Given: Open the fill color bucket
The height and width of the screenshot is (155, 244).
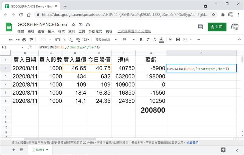Looking at the screenshot, I should (x=171, y=39).
